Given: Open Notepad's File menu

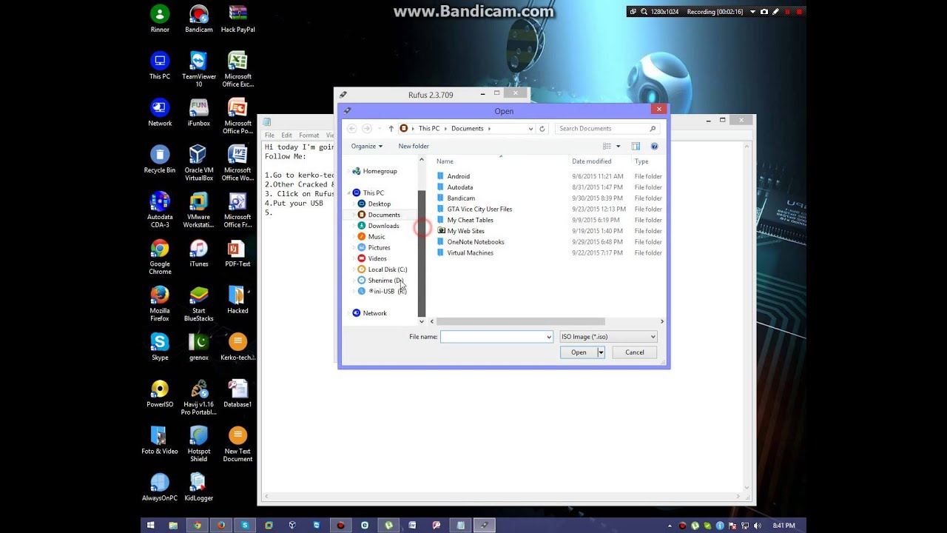Looking at the screenshot, I should coord(269,135).
